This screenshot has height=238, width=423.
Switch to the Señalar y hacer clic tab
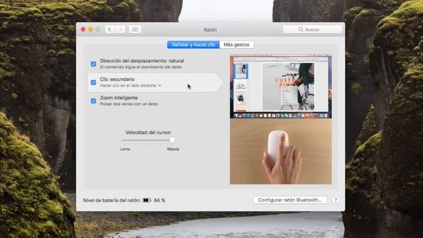[x=194, y=45]
